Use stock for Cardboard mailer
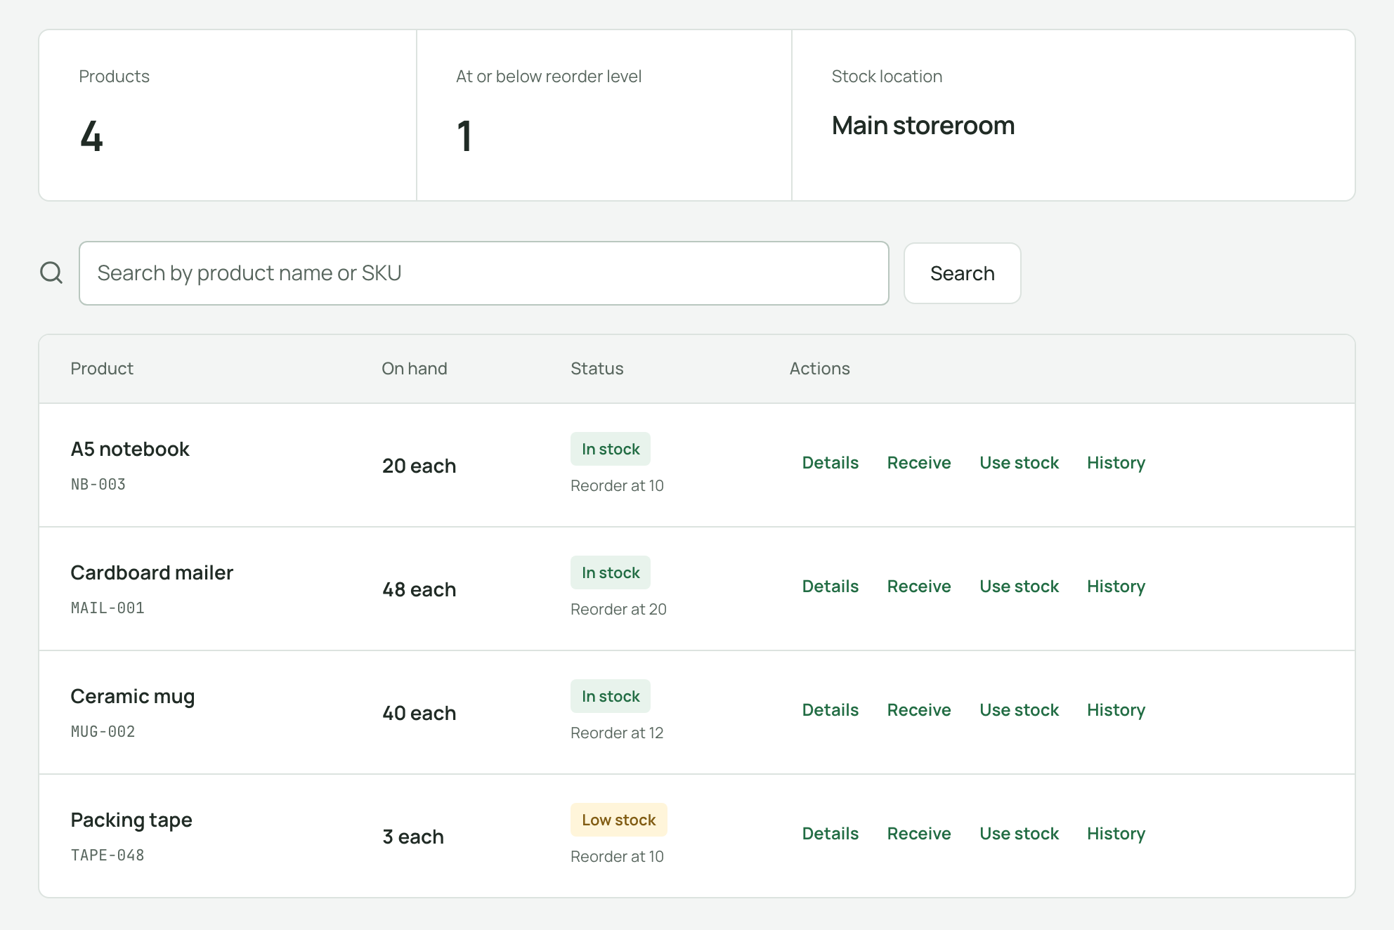 tap(1019, 587)
